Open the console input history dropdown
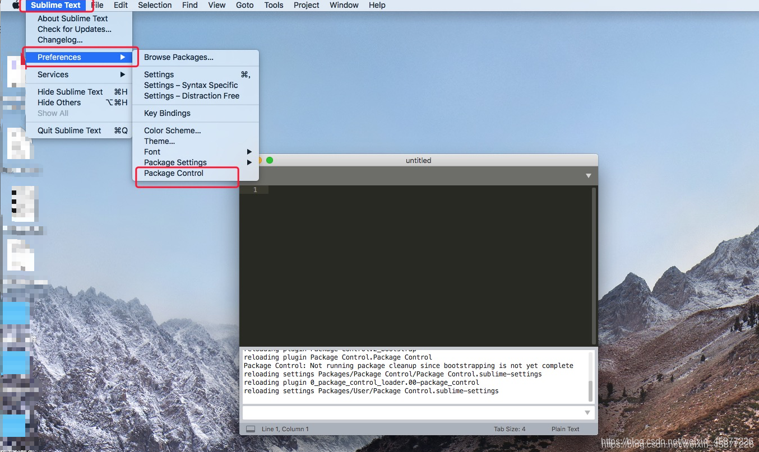 pyautogui.click(x=587, y=413)
